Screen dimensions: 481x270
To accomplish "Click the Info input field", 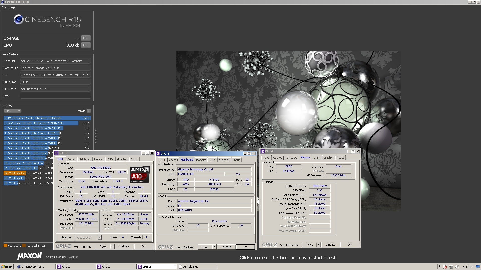I will pyautogui.click(x=55, y=96).
